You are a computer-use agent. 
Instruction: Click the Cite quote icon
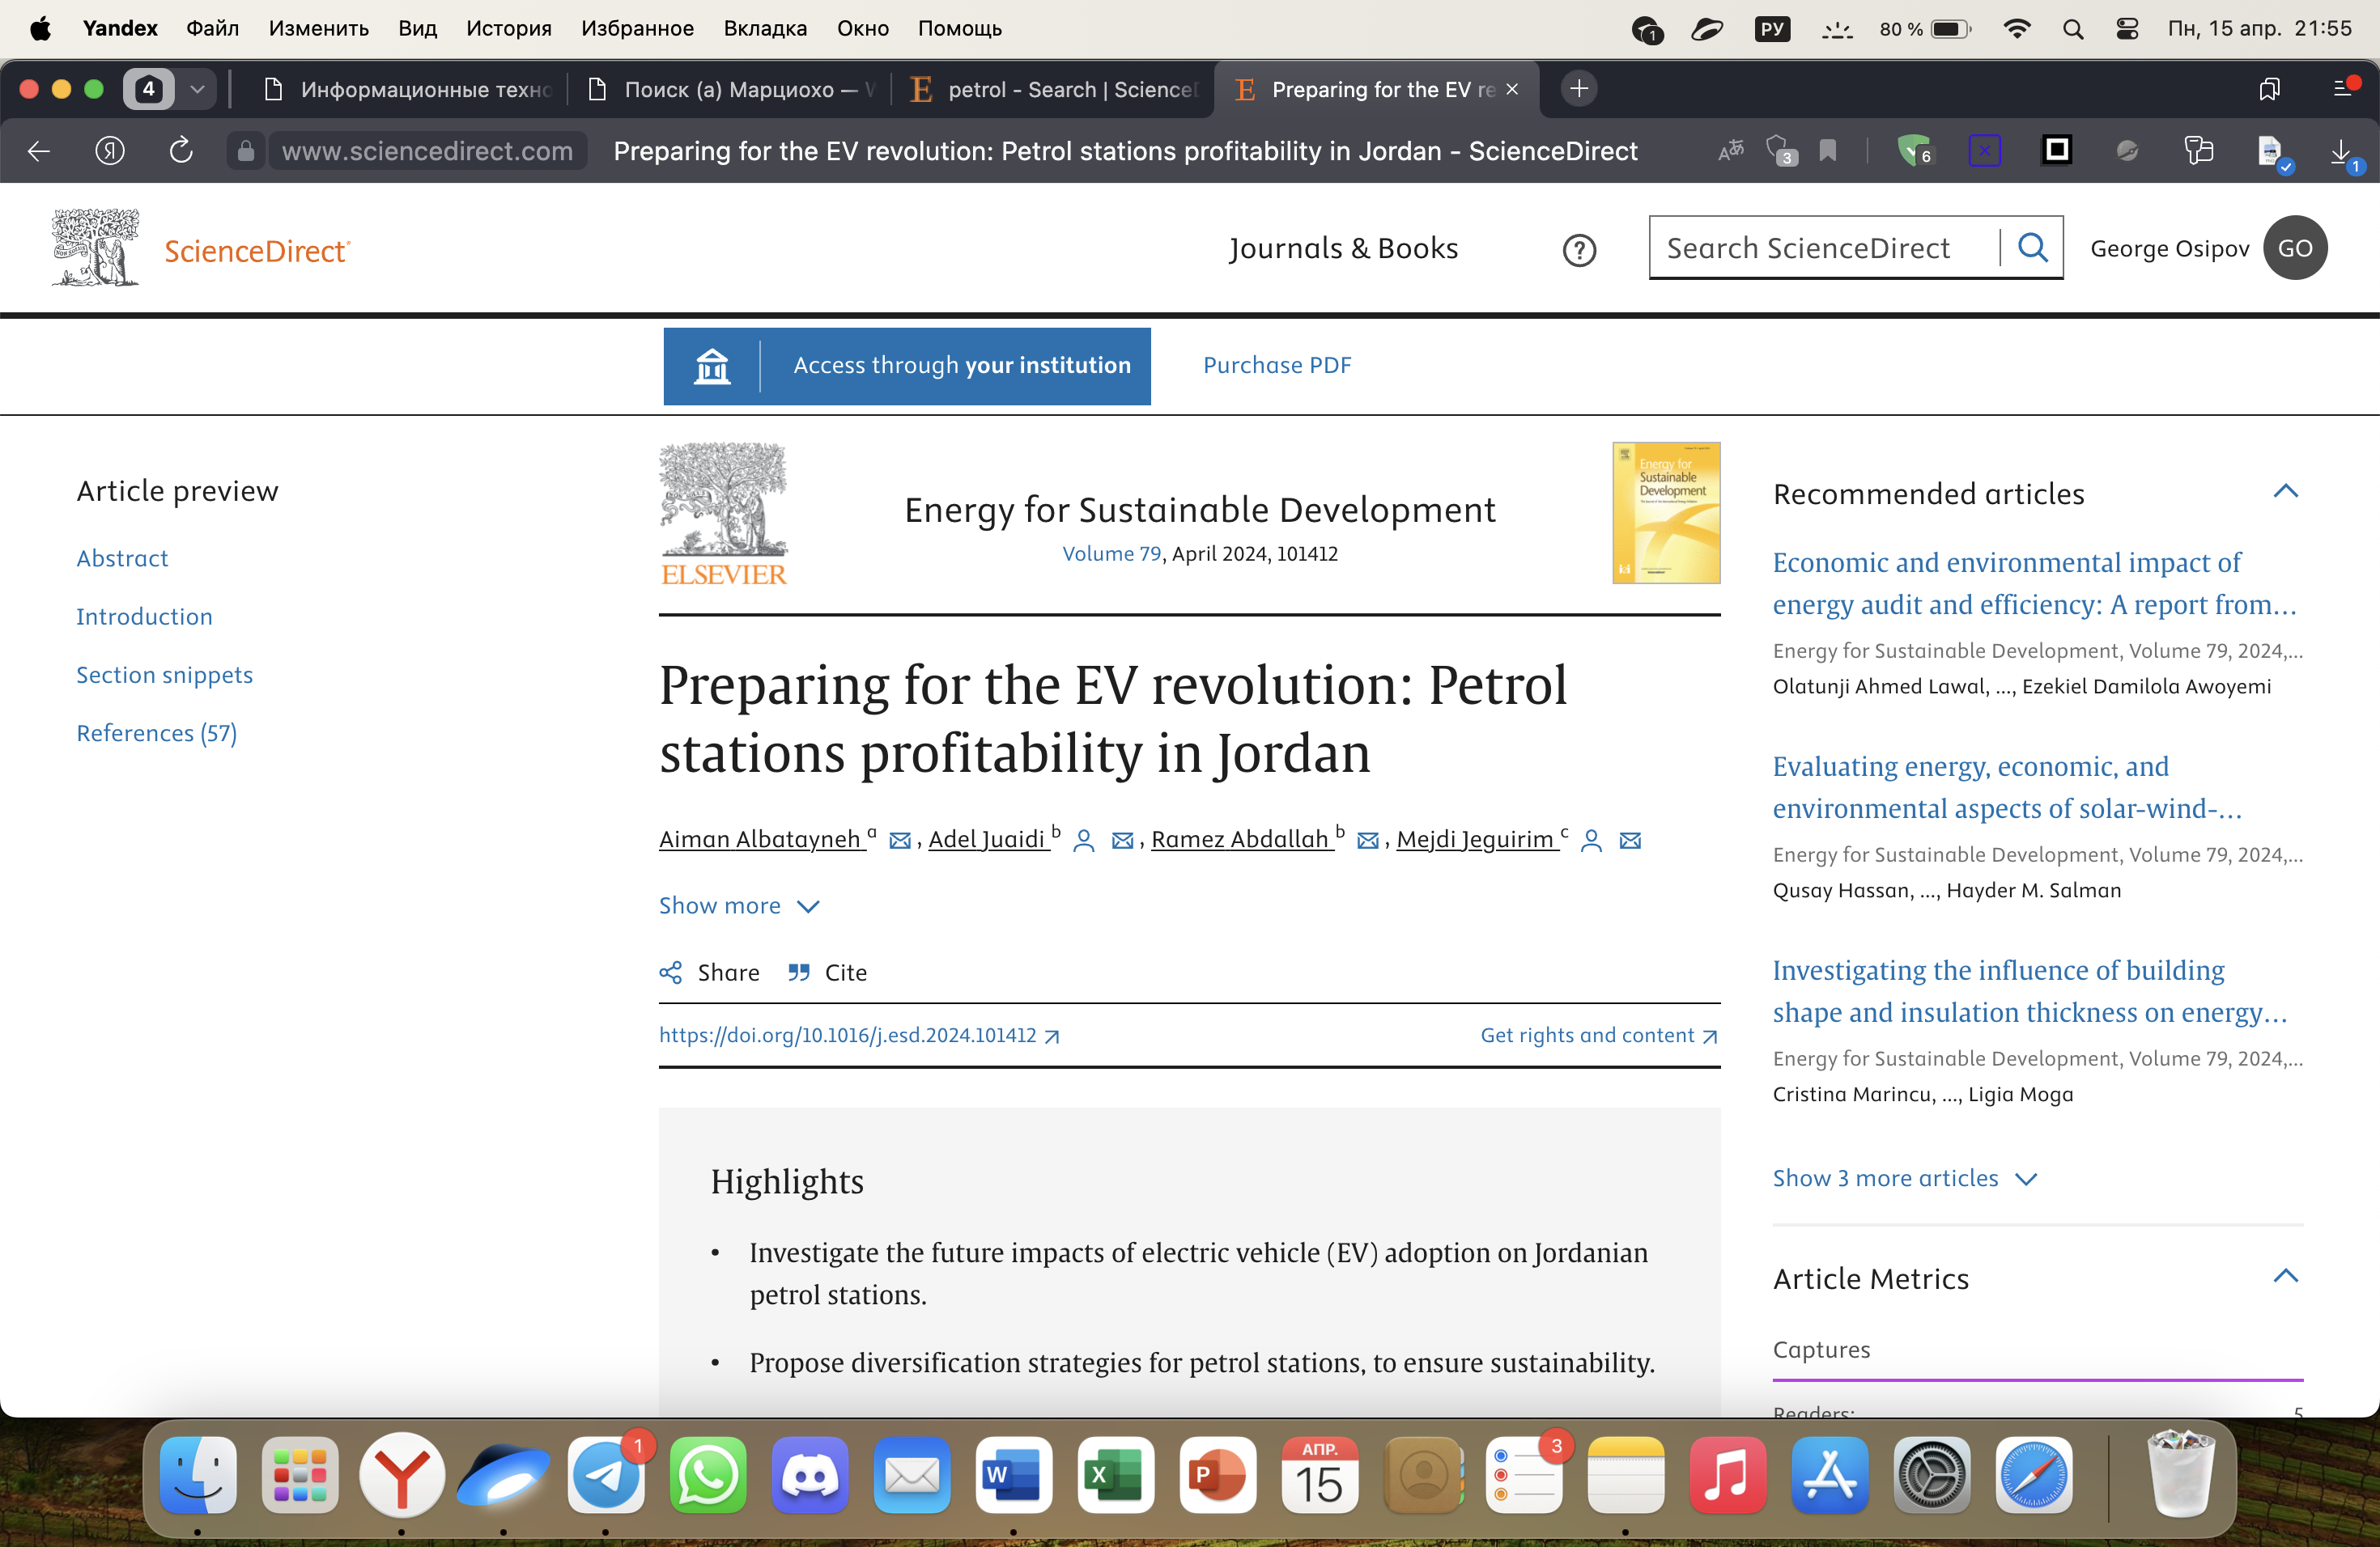[x=798, y=973]
